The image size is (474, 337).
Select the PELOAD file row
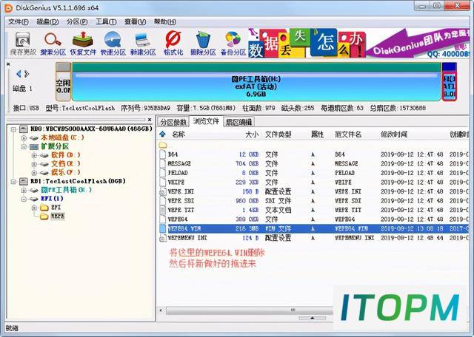point(313,173)
